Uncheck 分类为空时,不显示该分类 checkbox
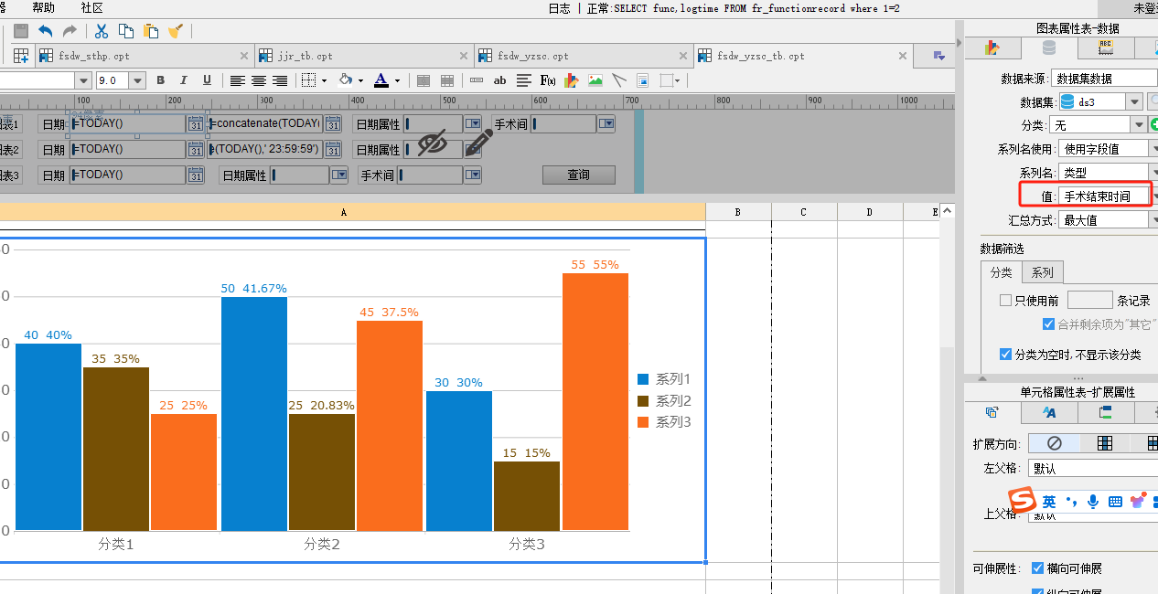Screen dimensions: 1158x594 tap(1006, 355)
